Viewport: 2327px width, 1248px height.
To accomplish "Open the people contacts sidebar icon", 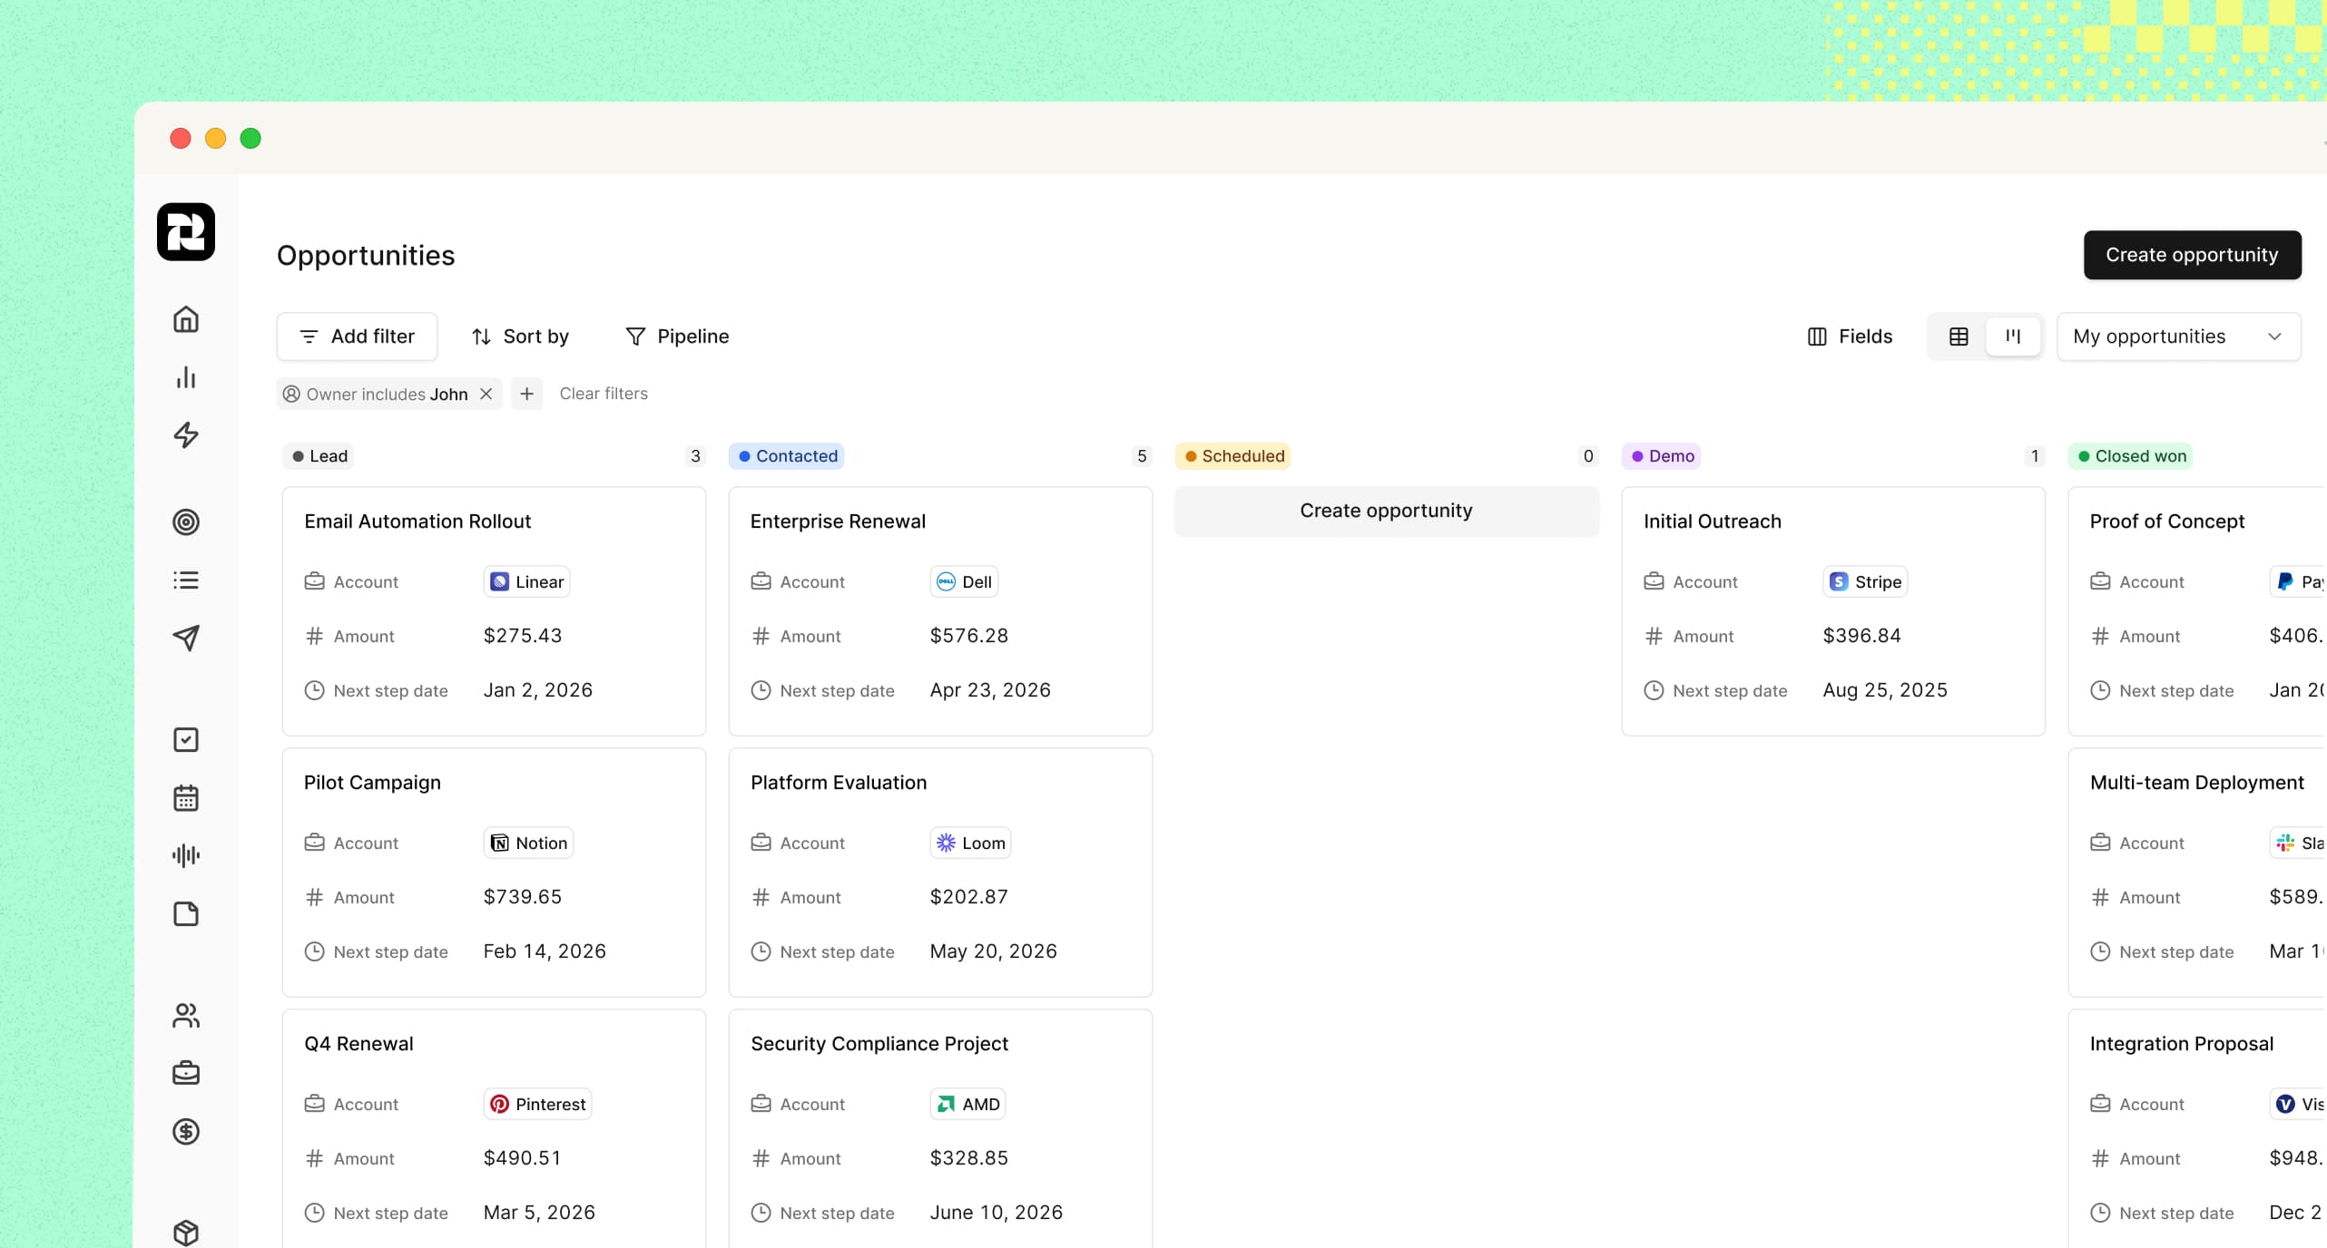I will click(x=186, y=1015).
